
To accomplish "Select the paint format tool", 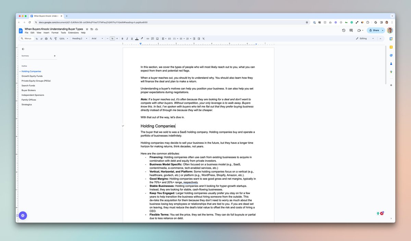I will coord(55,38).
